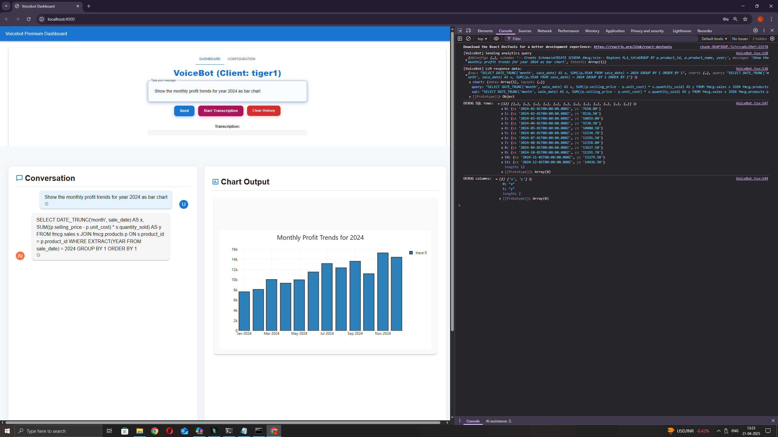Open the Default levels dropdown
The image size is (778, 437).
714,39
